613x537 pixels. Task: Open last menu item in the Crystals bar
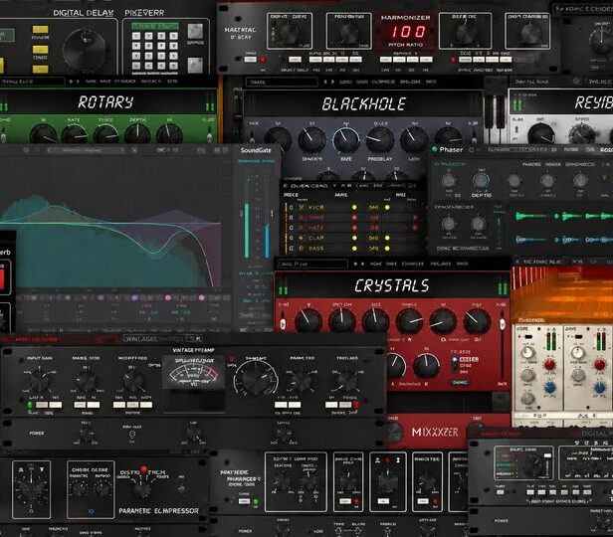[462, 264]
